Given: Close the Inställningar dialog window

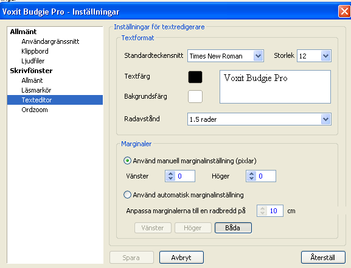Looking at the screenshot, I should [x=344, y=11].
